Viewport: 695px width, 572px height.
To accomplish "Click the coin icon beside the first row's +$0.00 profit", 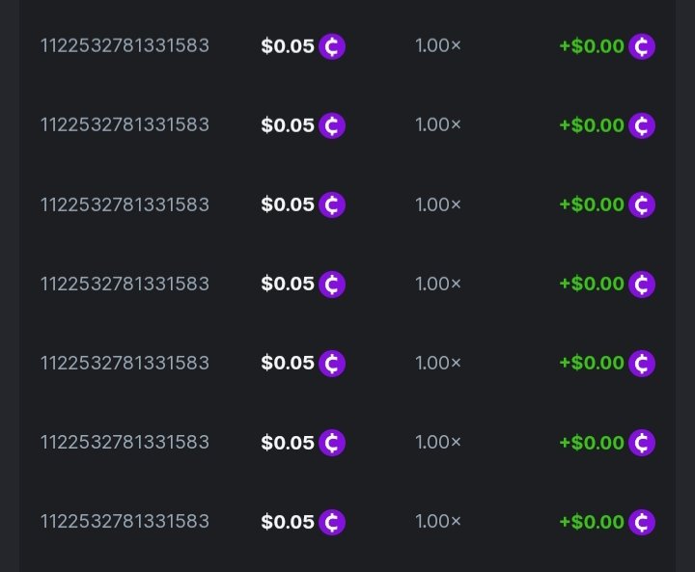I will coord(642,46).
